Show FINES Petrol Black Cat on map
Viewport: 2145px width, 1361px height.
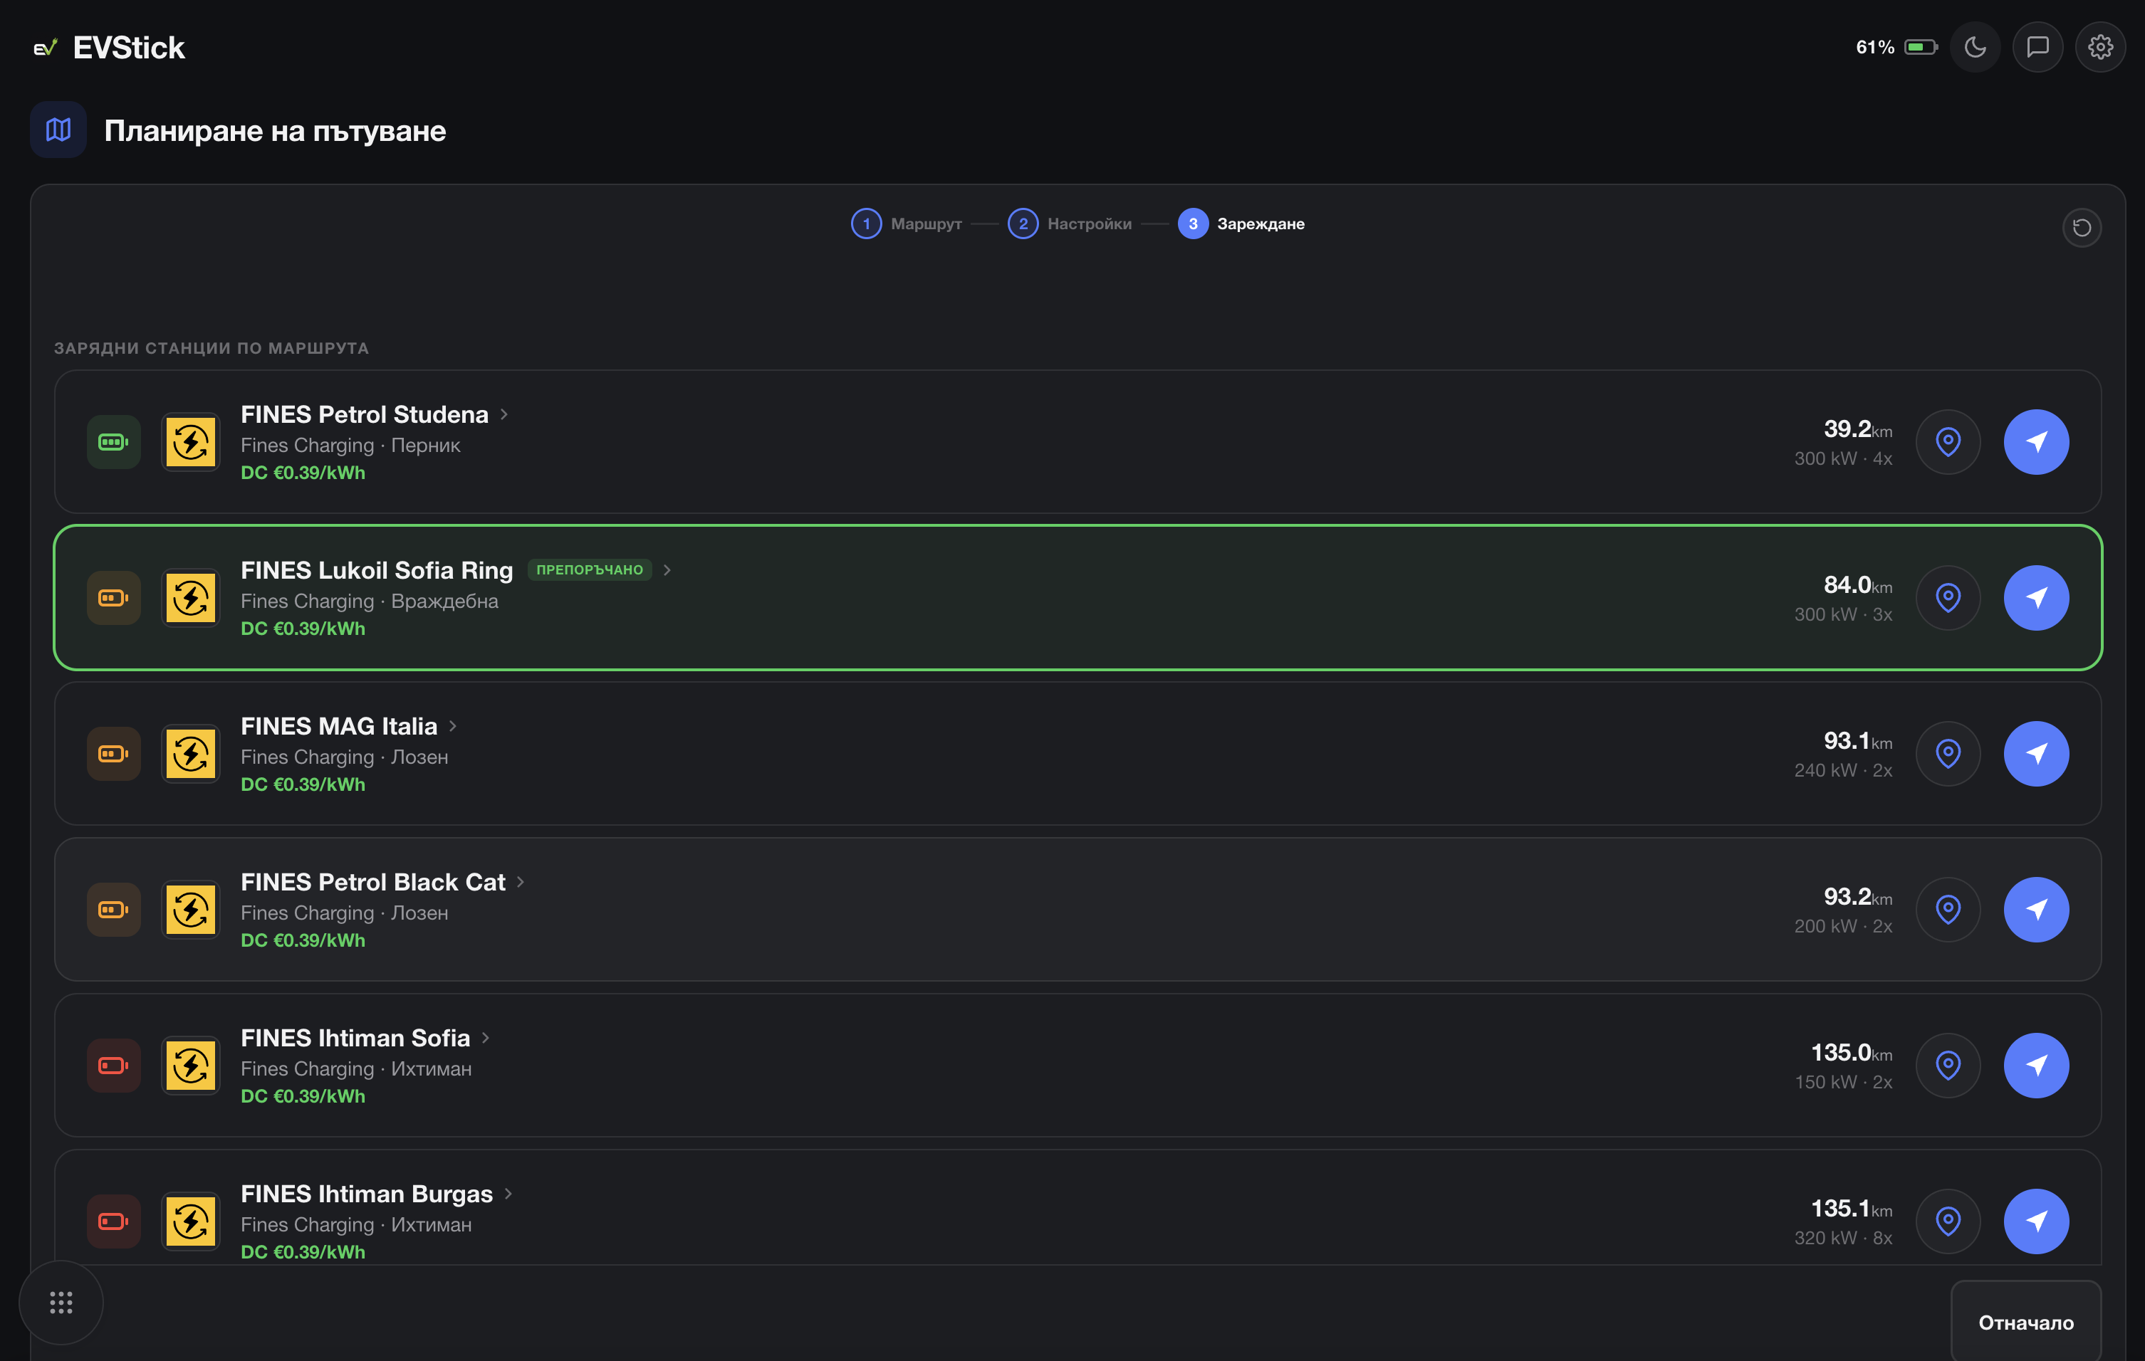[1948, 910]
